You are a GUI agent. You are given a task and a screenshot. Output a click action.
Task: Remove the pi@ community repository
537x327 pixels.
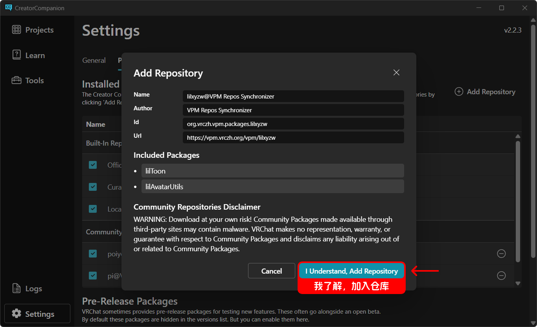click(x=501, y=276)
